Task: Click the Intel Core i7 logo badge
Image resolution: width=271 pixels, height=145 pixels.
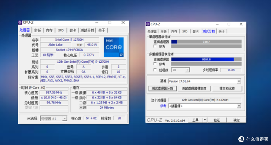Action: point(114,47)
